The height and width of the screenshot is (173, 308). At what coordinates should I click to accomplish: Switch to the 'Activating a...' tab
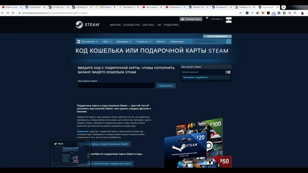(x=82, y=7)
